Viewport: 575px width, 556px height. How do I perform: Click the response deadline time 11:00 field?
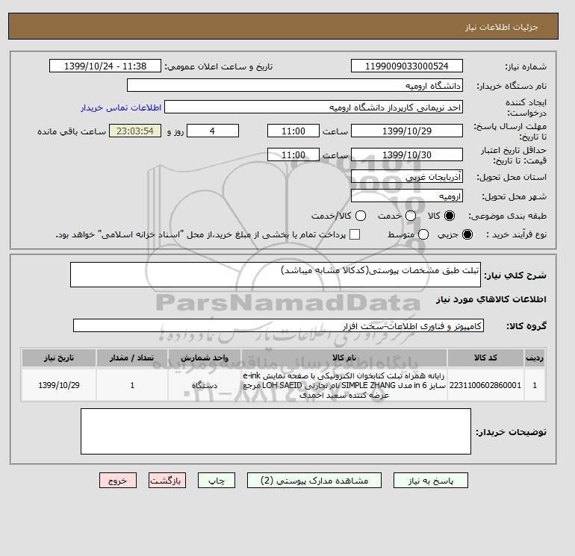pyautogui.click(x=293, y=131)
